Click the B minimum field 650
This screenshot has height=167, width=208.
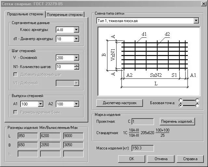tap(28, 145)
